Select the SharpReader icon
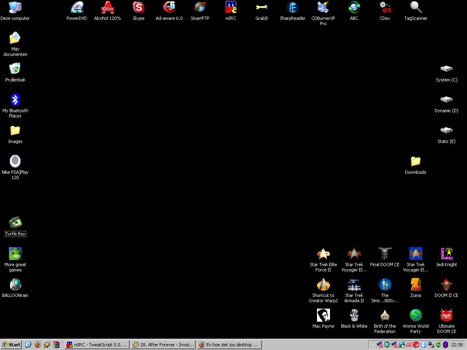Image resolution: width=467 pixels, height=350 pixels. tap(292, 11)
